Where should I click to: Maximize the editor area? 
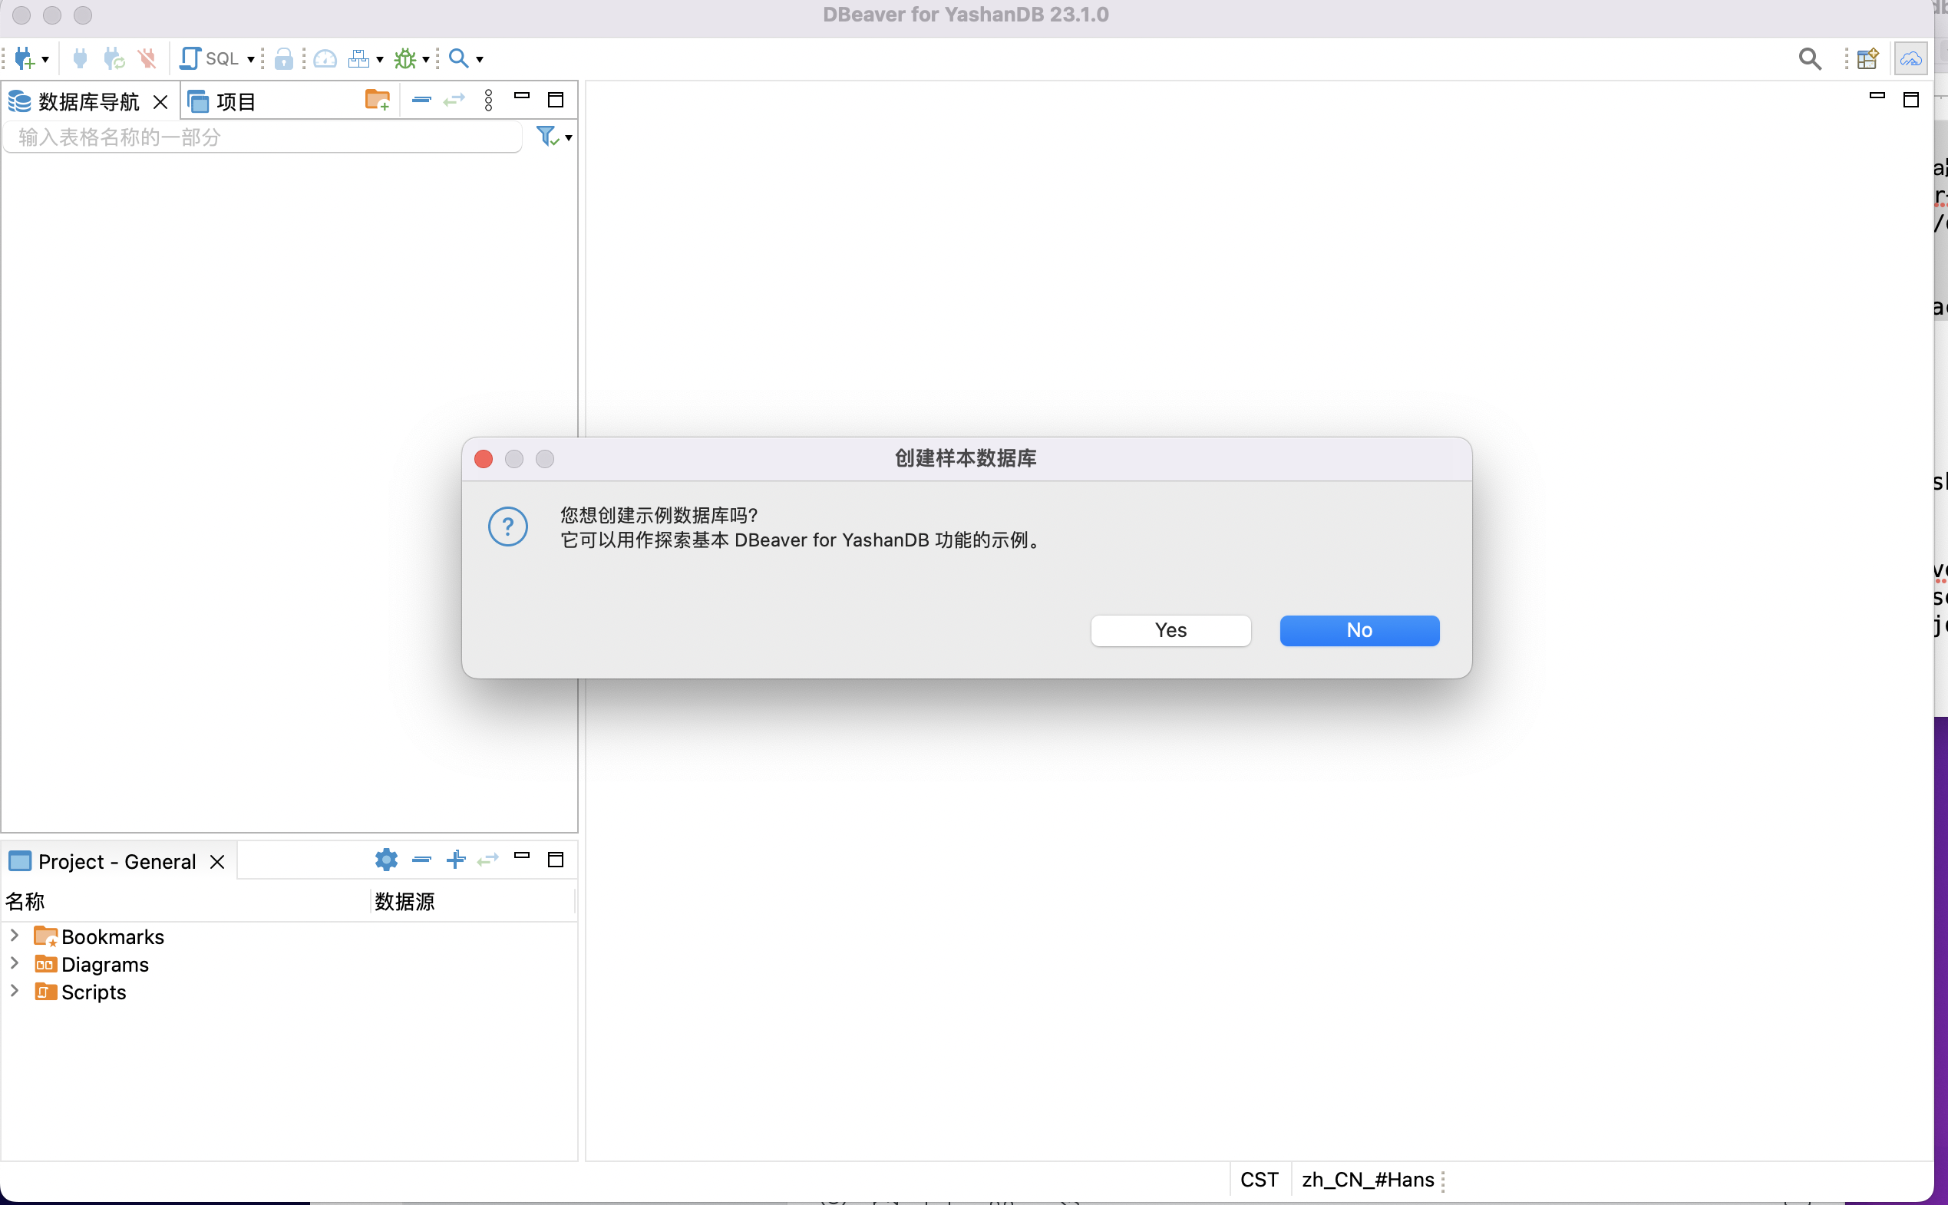click(1910, 100)
